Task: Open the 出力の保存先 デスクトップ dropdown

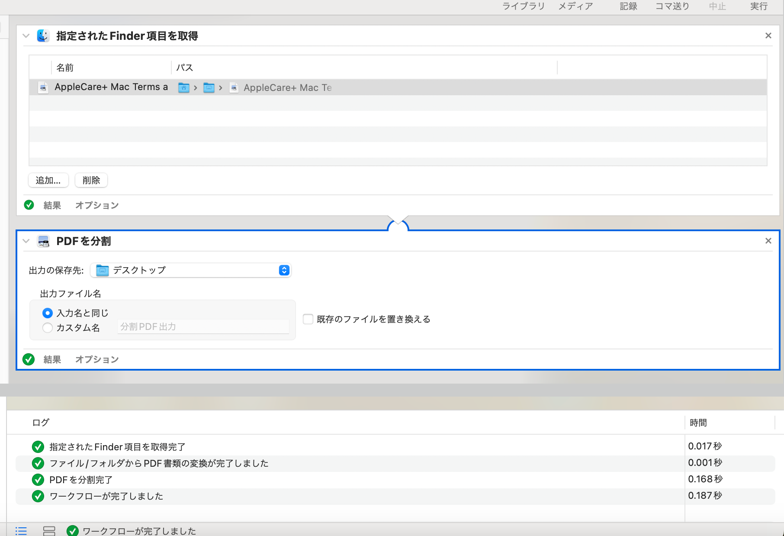Action: pos(191,270)
